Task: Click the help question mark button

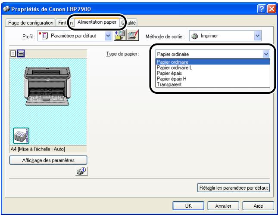Action: (262, 9)
